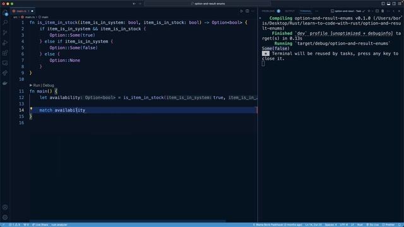The height and width of the screenshot is (227, 404).
Task: Click the UTF-8 encoding status item
Action: tap(343, 224)
